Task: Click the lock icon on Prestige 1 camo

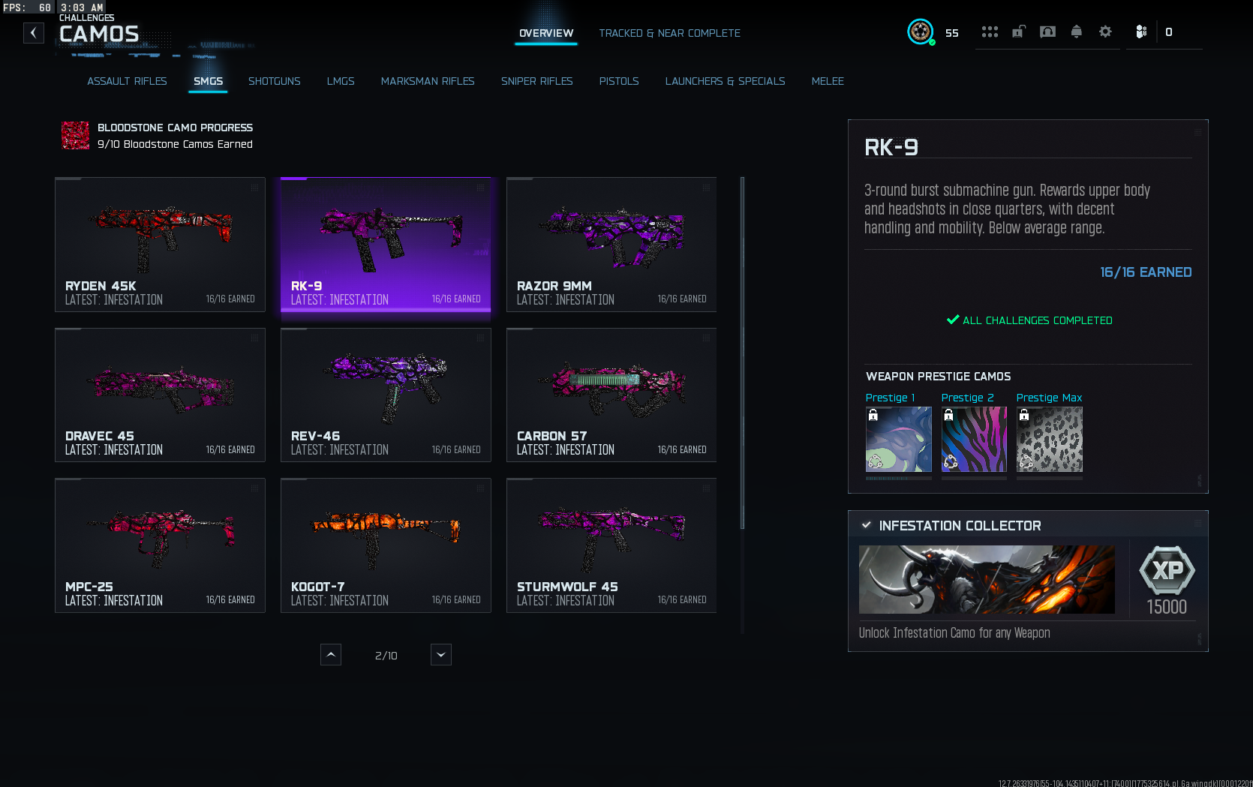Action: 873,415
